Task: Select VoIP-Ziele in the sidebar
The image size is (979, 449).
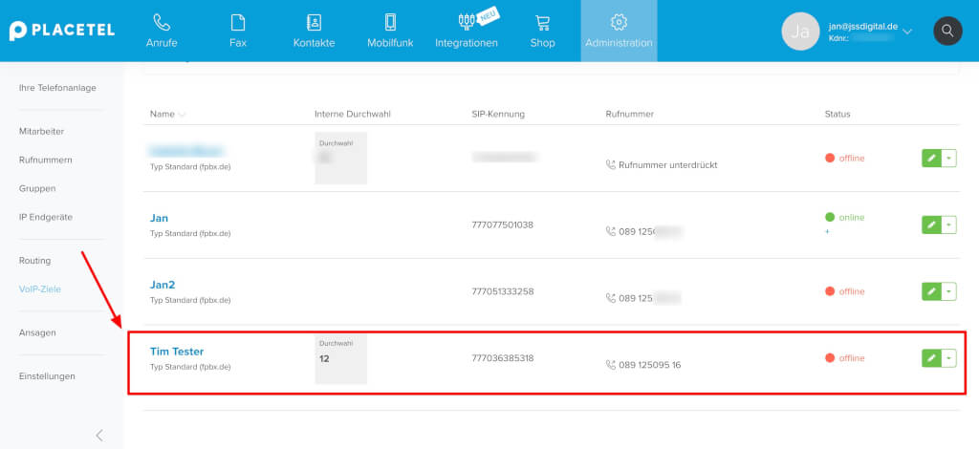Action: click(40, 289)
